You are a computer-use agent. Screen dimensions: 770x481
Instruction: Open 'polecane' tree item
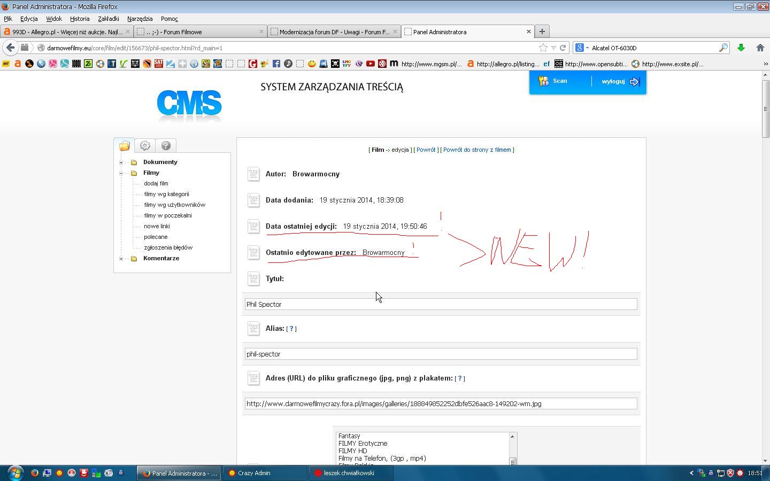[156, 237]
